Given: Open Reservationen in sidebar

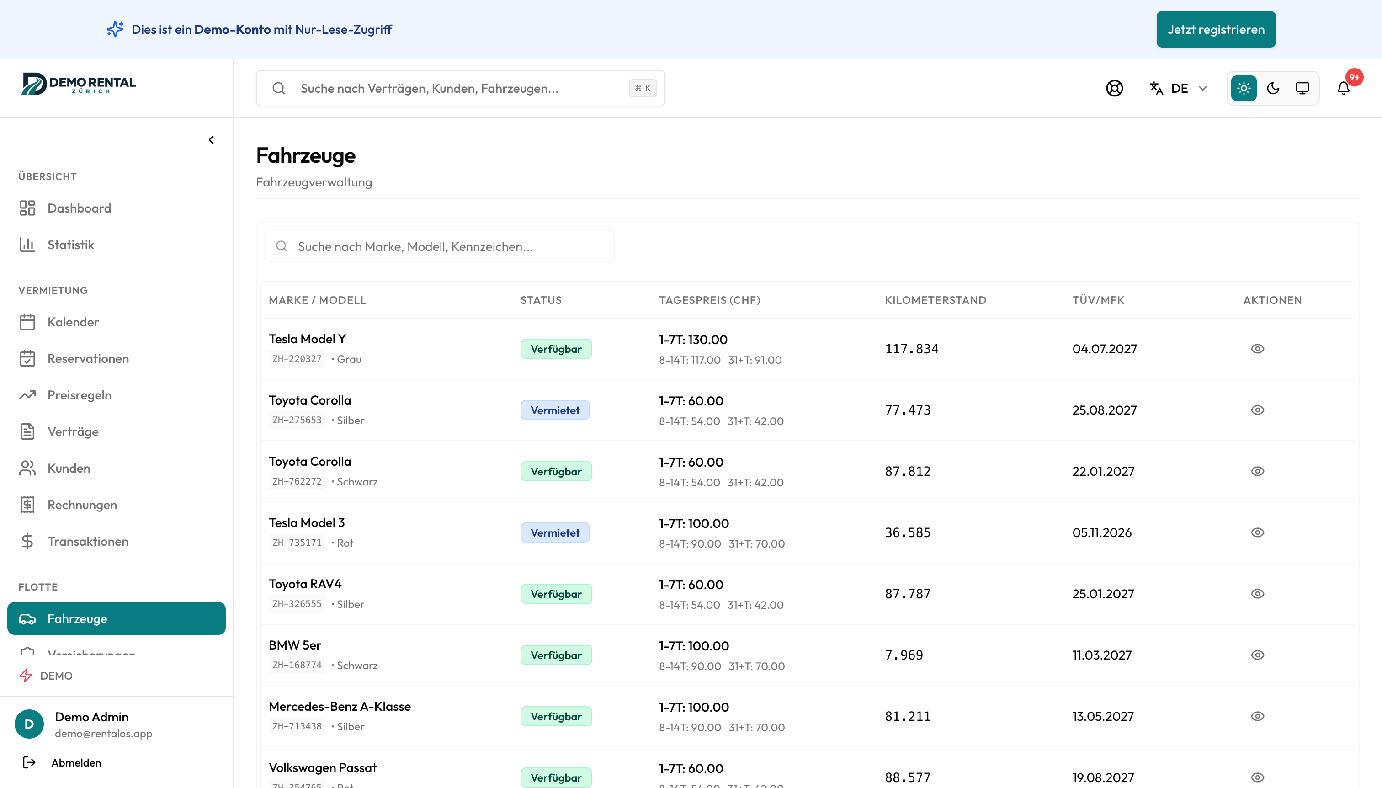Looking at the screenshot, I should tap(117, 358).
